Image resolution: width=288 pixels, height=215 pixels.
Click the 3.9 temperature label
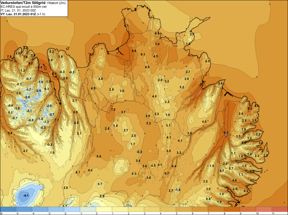pos(190,133)
